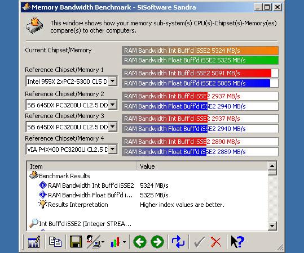Image resolution: width=304 pixels, height=253 pixels.
Task: Click the orange 5324 MB/s current bar
Action: (200, 51)
